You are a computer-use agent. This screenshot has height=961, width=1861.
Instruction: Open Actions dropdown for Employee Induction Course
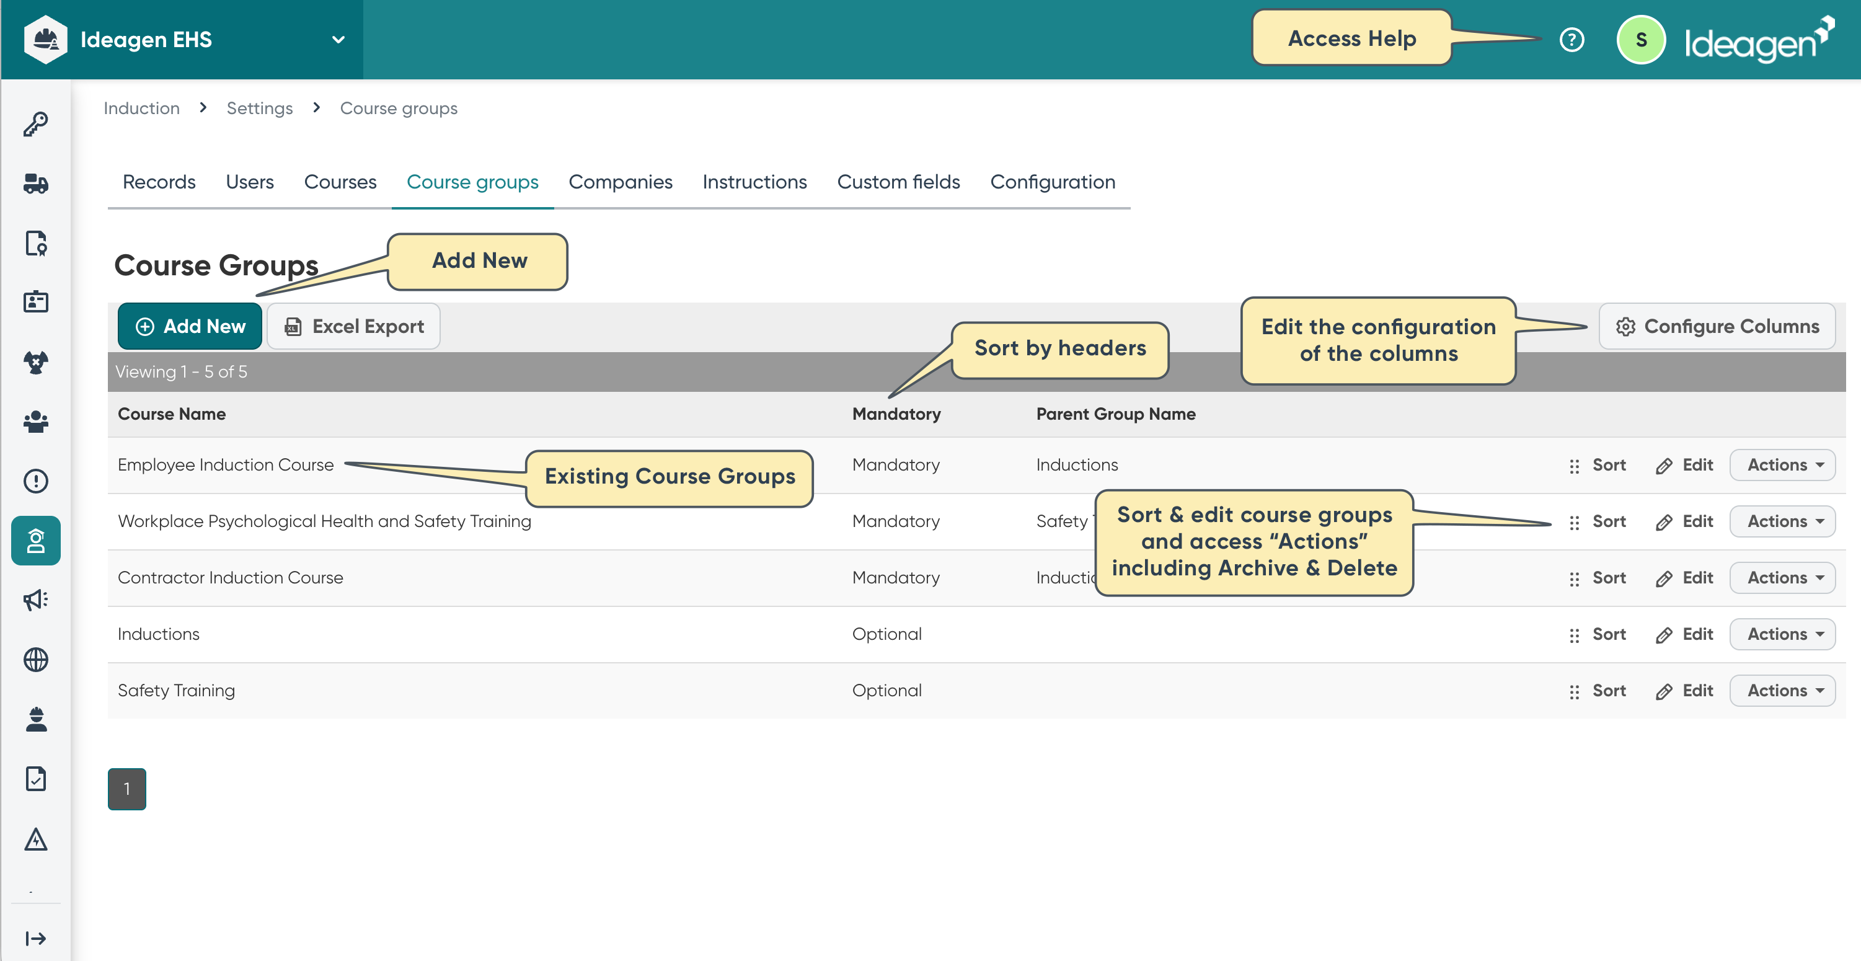[1782, 464]
